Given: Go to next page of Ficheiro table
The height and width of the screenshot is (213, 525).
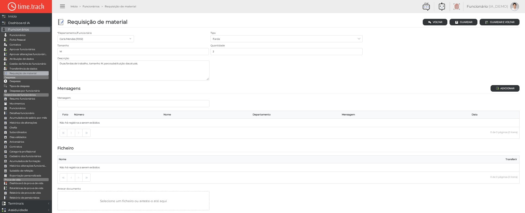Looking at the screenshot, I should pyautogui.click(x=79, y=178).
